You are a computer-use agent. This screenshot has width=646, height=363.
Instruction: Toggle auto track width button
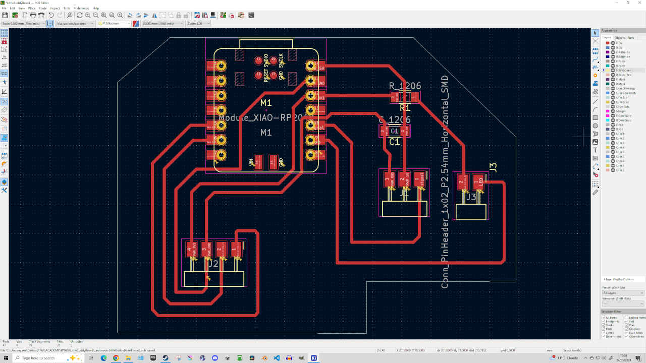[x=50, y=24]
